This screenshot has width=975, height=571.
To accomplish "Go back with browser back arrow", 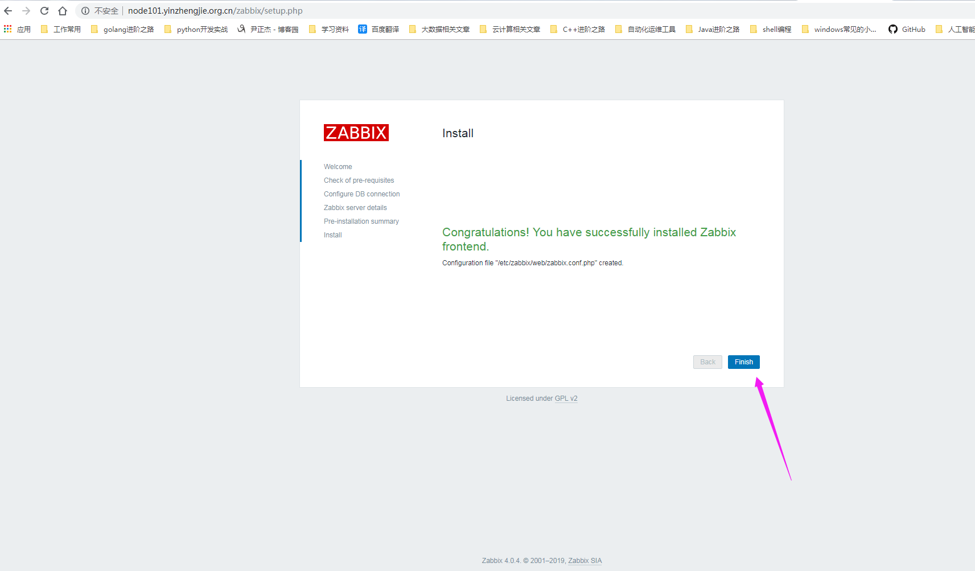I will coord(8,11).
